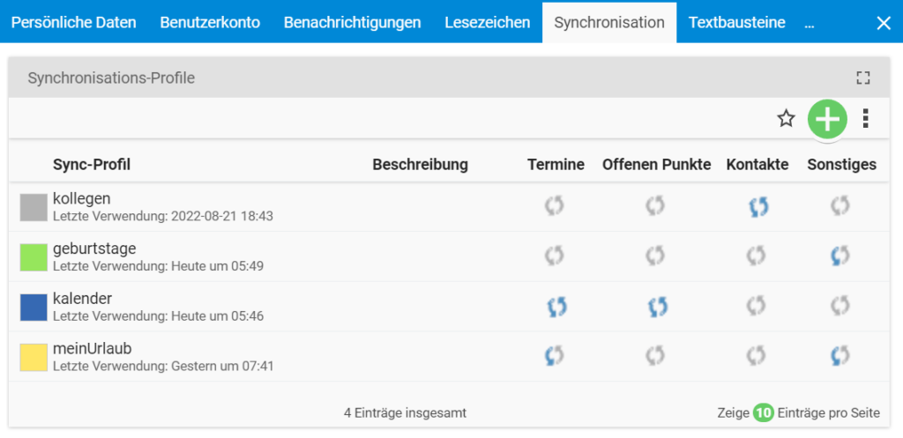The height and width of the screenshot is (438, 903).
Task: Change entries per page value 10
Action: point(764,412)
